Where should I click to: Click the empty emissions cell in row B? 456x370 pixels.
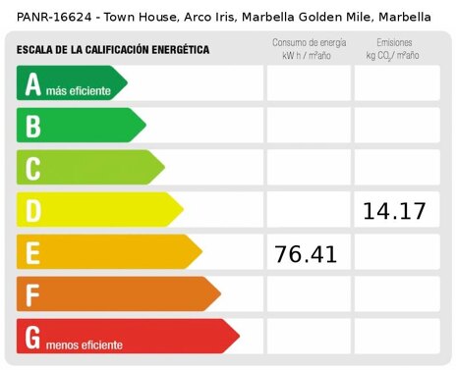pos(397,125)
